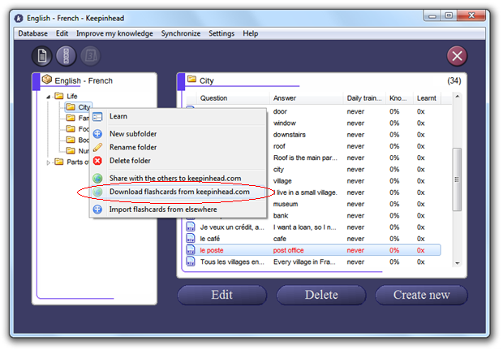Click the 'window' answer cell
The height and width of the screenshot is (350, 503).
[x=285, y=123]
